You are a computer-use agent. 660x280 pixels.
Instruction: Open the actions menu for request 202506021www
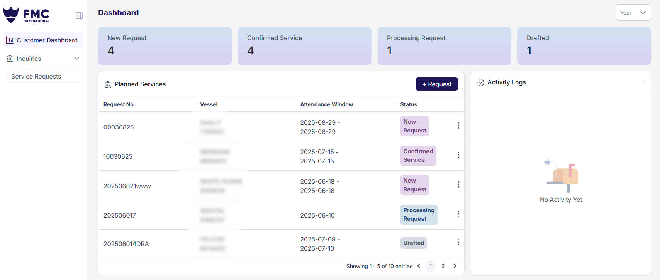pyautogui.click(x=458, y=184)
